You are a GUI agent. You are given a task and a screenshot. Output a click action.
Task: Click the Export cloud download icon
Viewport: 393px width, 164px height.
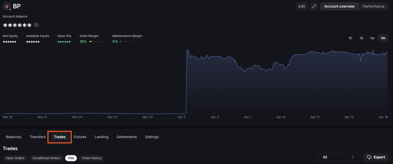(369, 157)
